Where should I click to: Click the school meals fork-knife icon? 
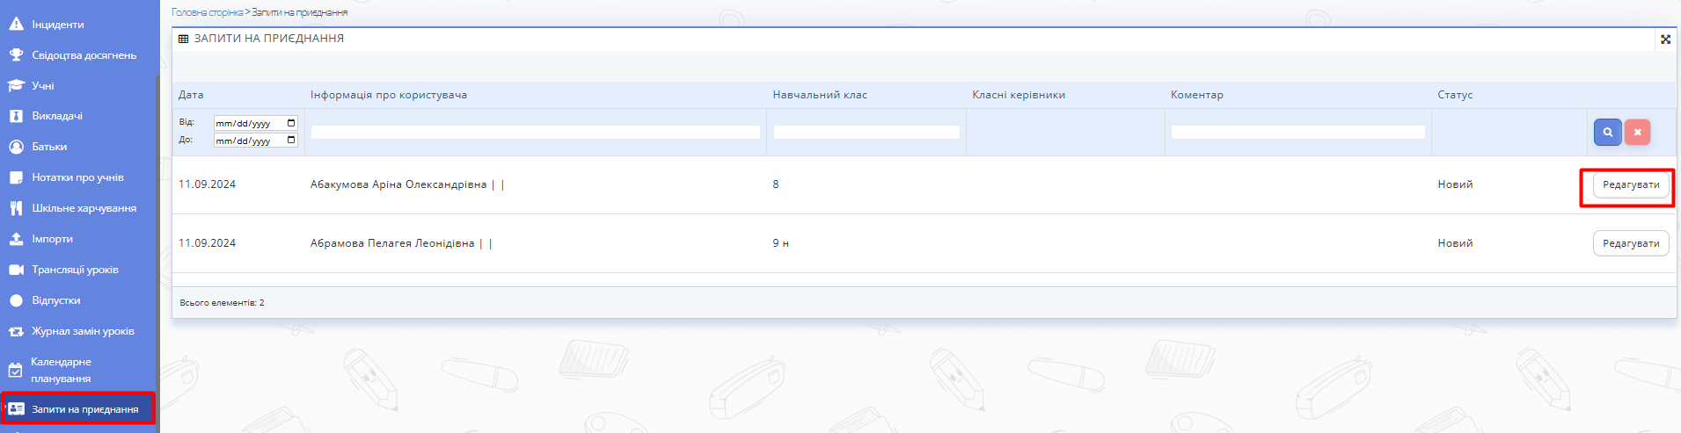coord(16,208)
